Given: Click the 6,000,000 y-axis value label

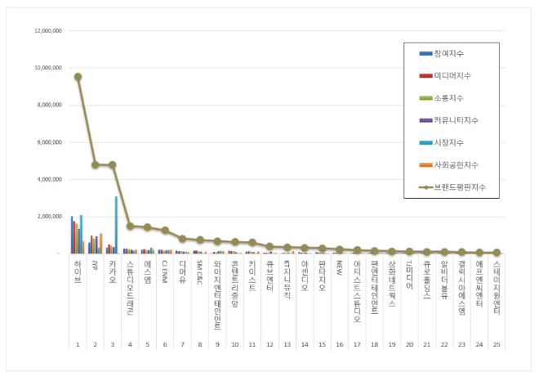Looking at the screenshot, I should click(x=46, y=142).
